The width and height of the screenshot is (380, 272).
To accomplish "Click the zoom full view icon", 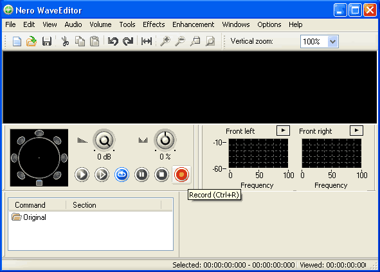I will (210, 41).
